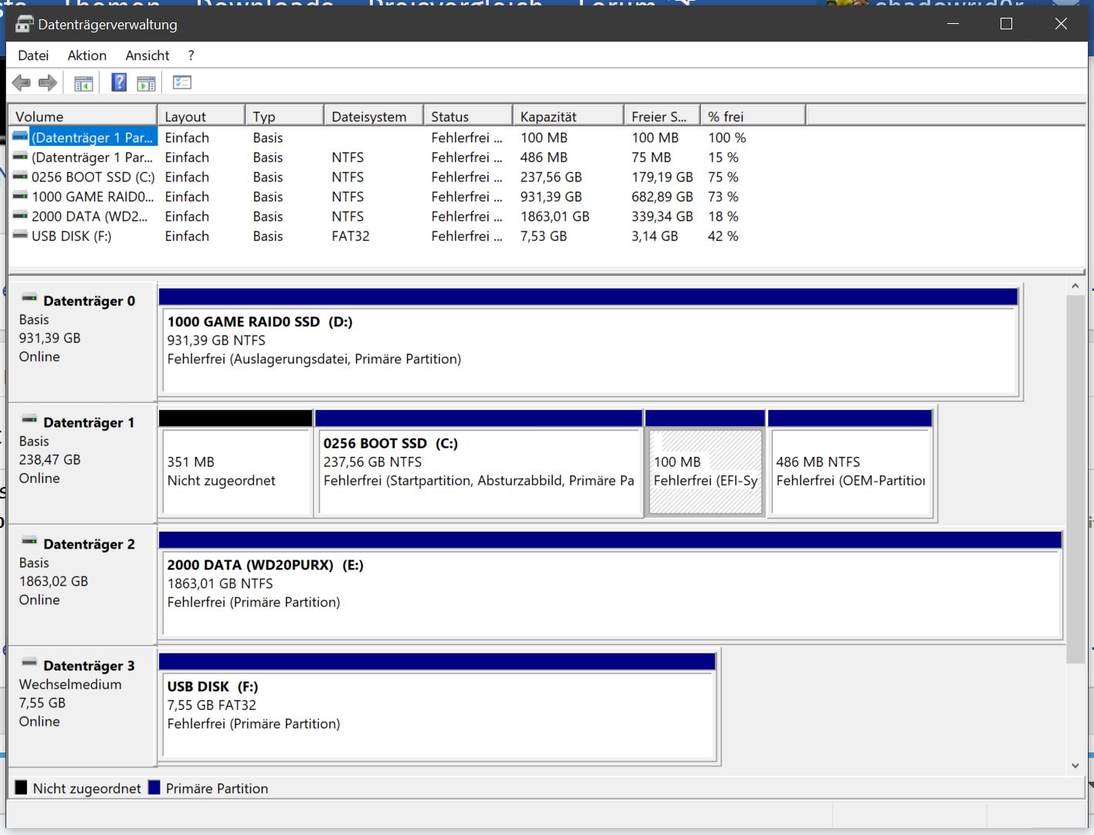Click the settings list toolbar icon

point(182,83)
